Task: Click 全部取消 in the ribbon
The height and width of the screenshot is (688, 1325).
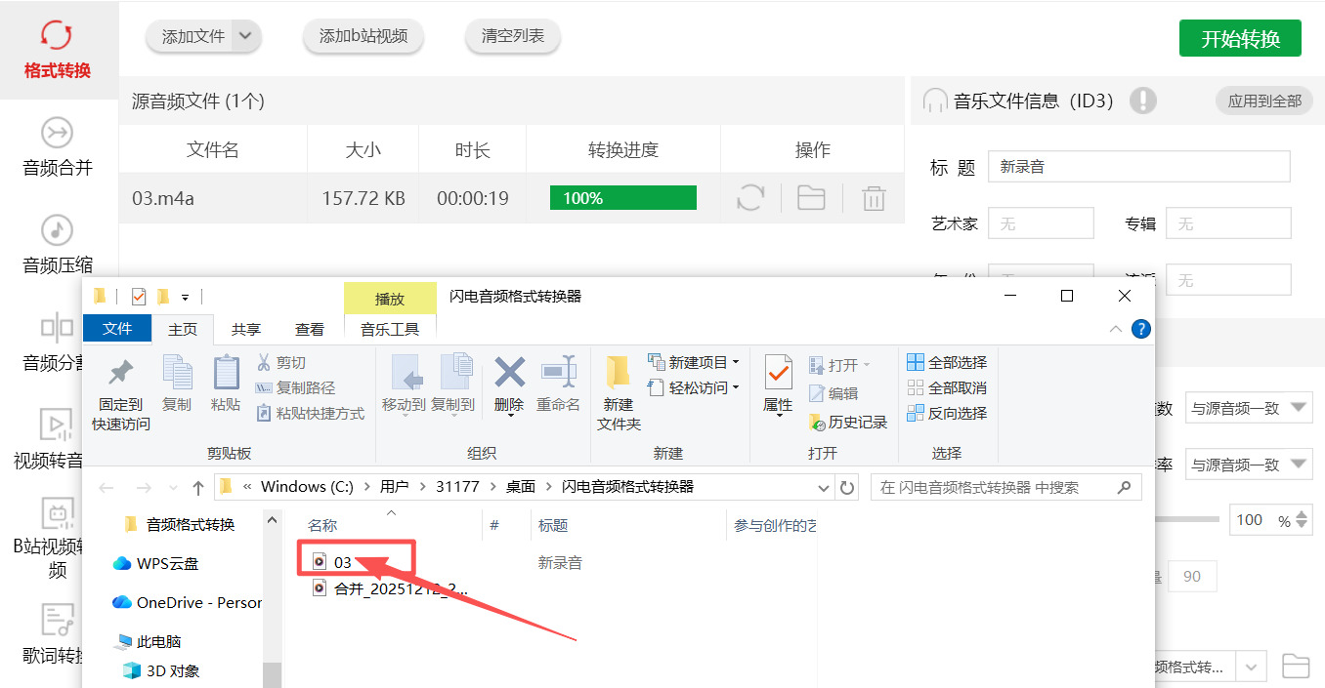Action: (947, 387)
